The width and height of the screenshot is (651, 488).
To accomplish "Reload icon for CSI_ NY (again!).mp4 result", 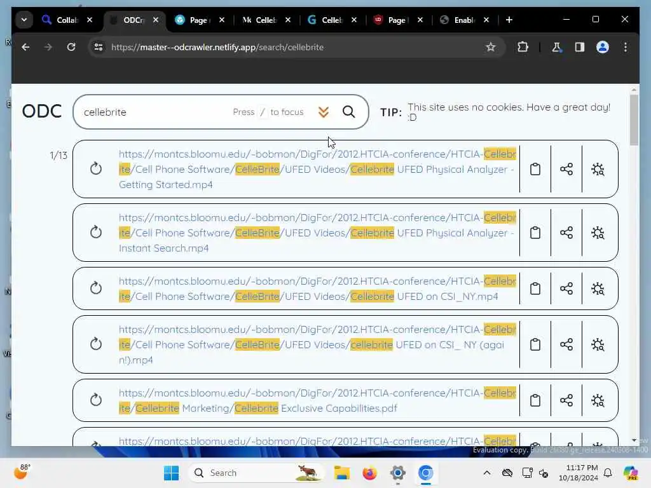I will pos(96,344).
